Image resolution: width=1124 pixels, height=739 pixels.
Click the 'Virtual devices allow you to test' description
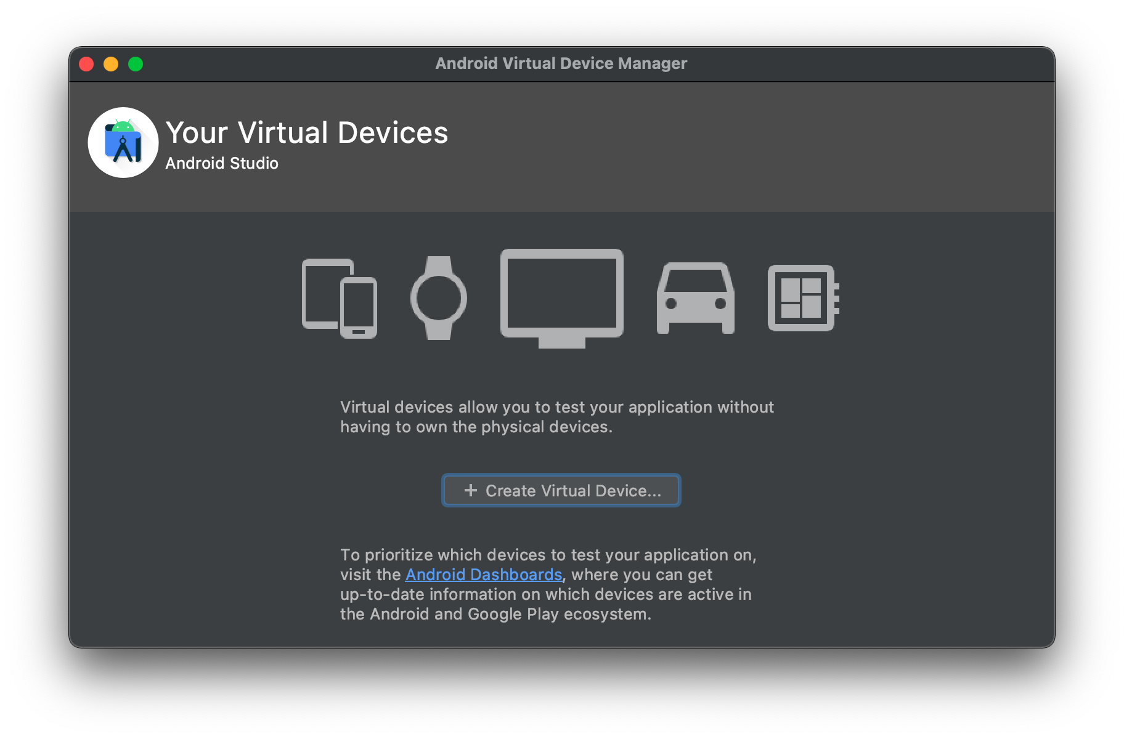point(557,417)
